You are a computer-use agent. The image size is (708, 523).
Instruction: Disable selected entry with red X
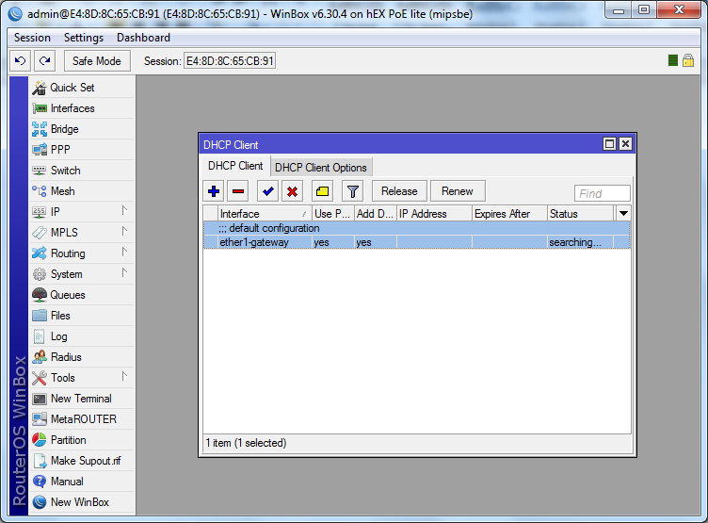coord(292,191)
